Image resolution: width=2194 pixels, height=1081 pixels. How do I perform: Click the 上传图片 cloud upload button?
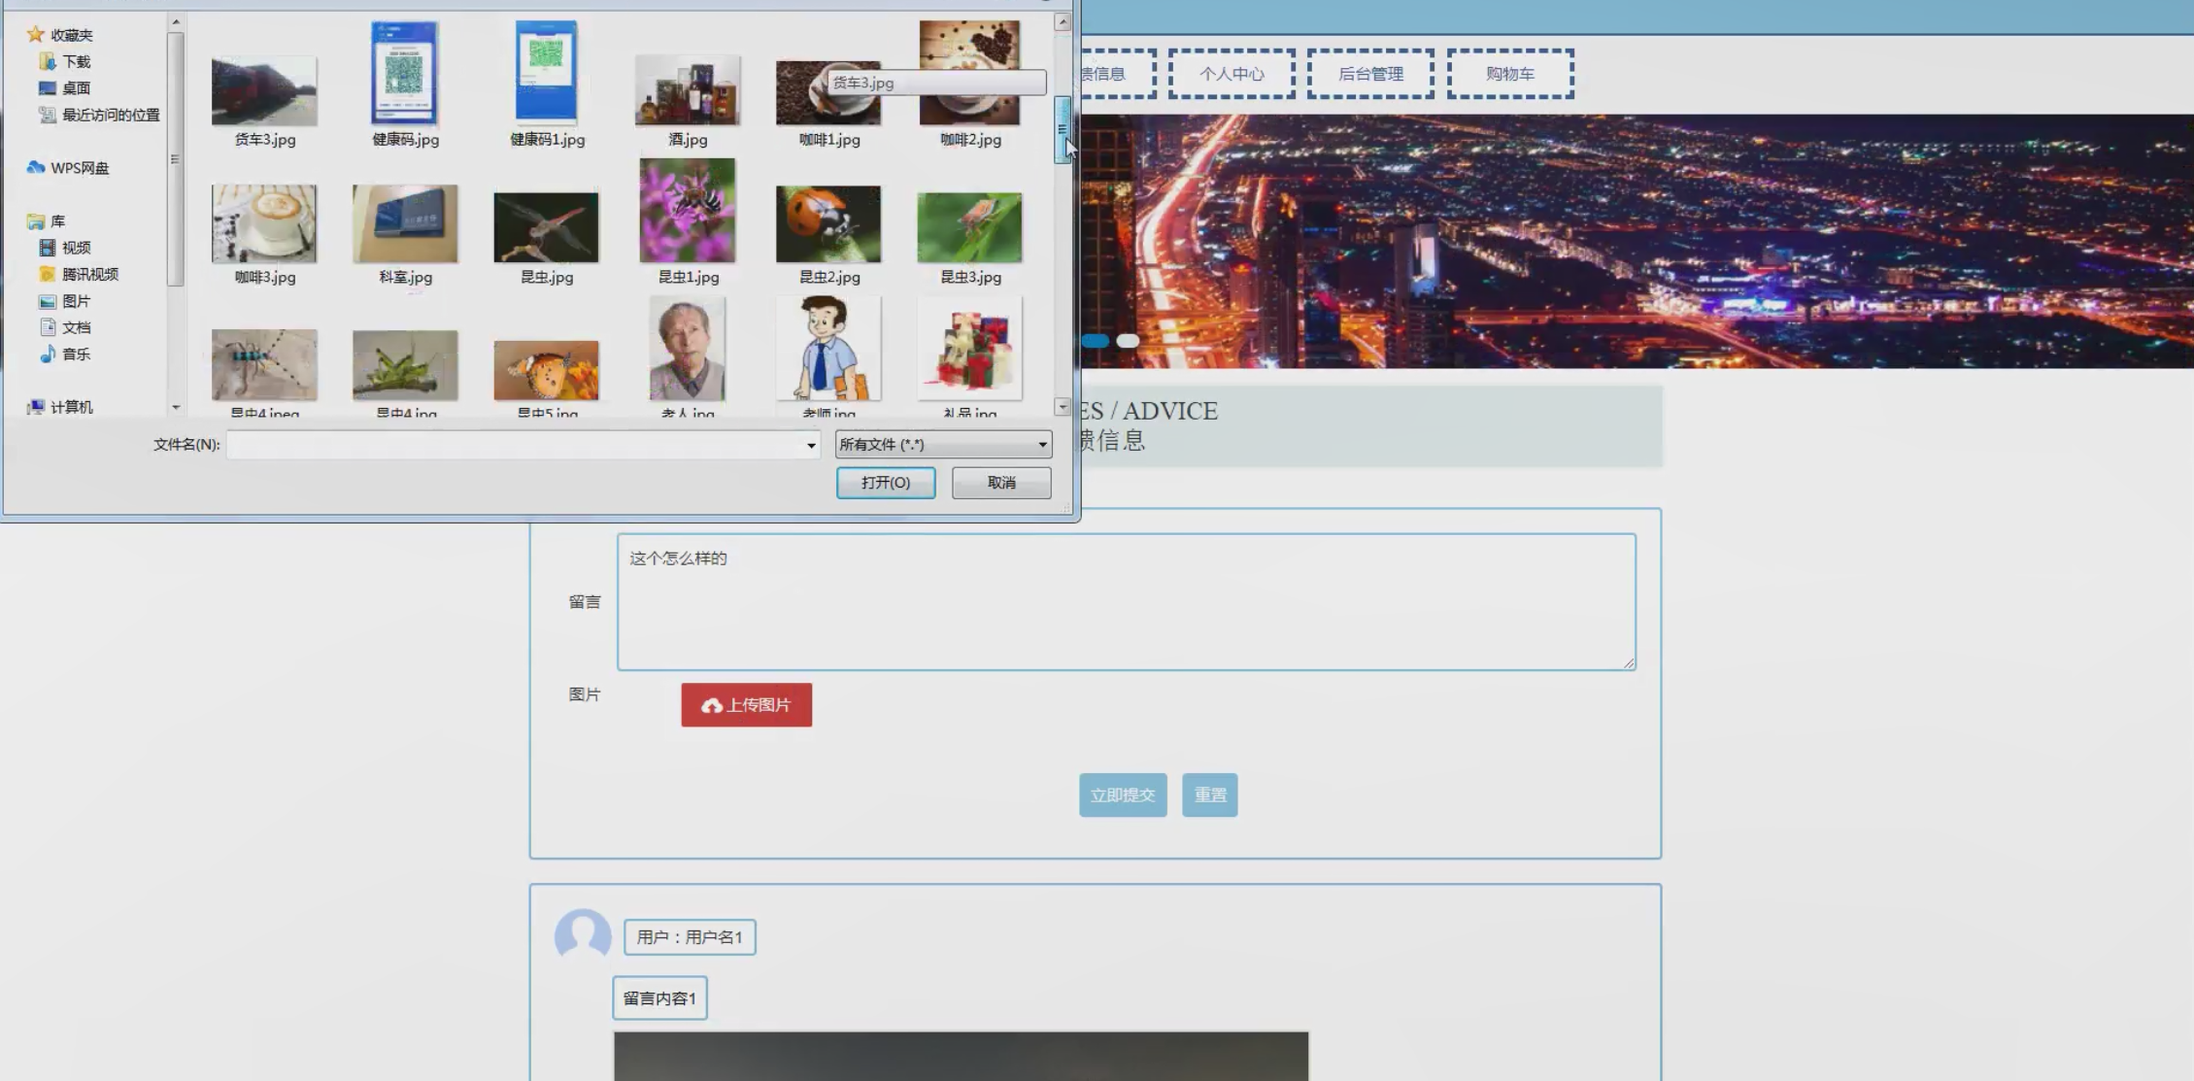coord(746,705)
